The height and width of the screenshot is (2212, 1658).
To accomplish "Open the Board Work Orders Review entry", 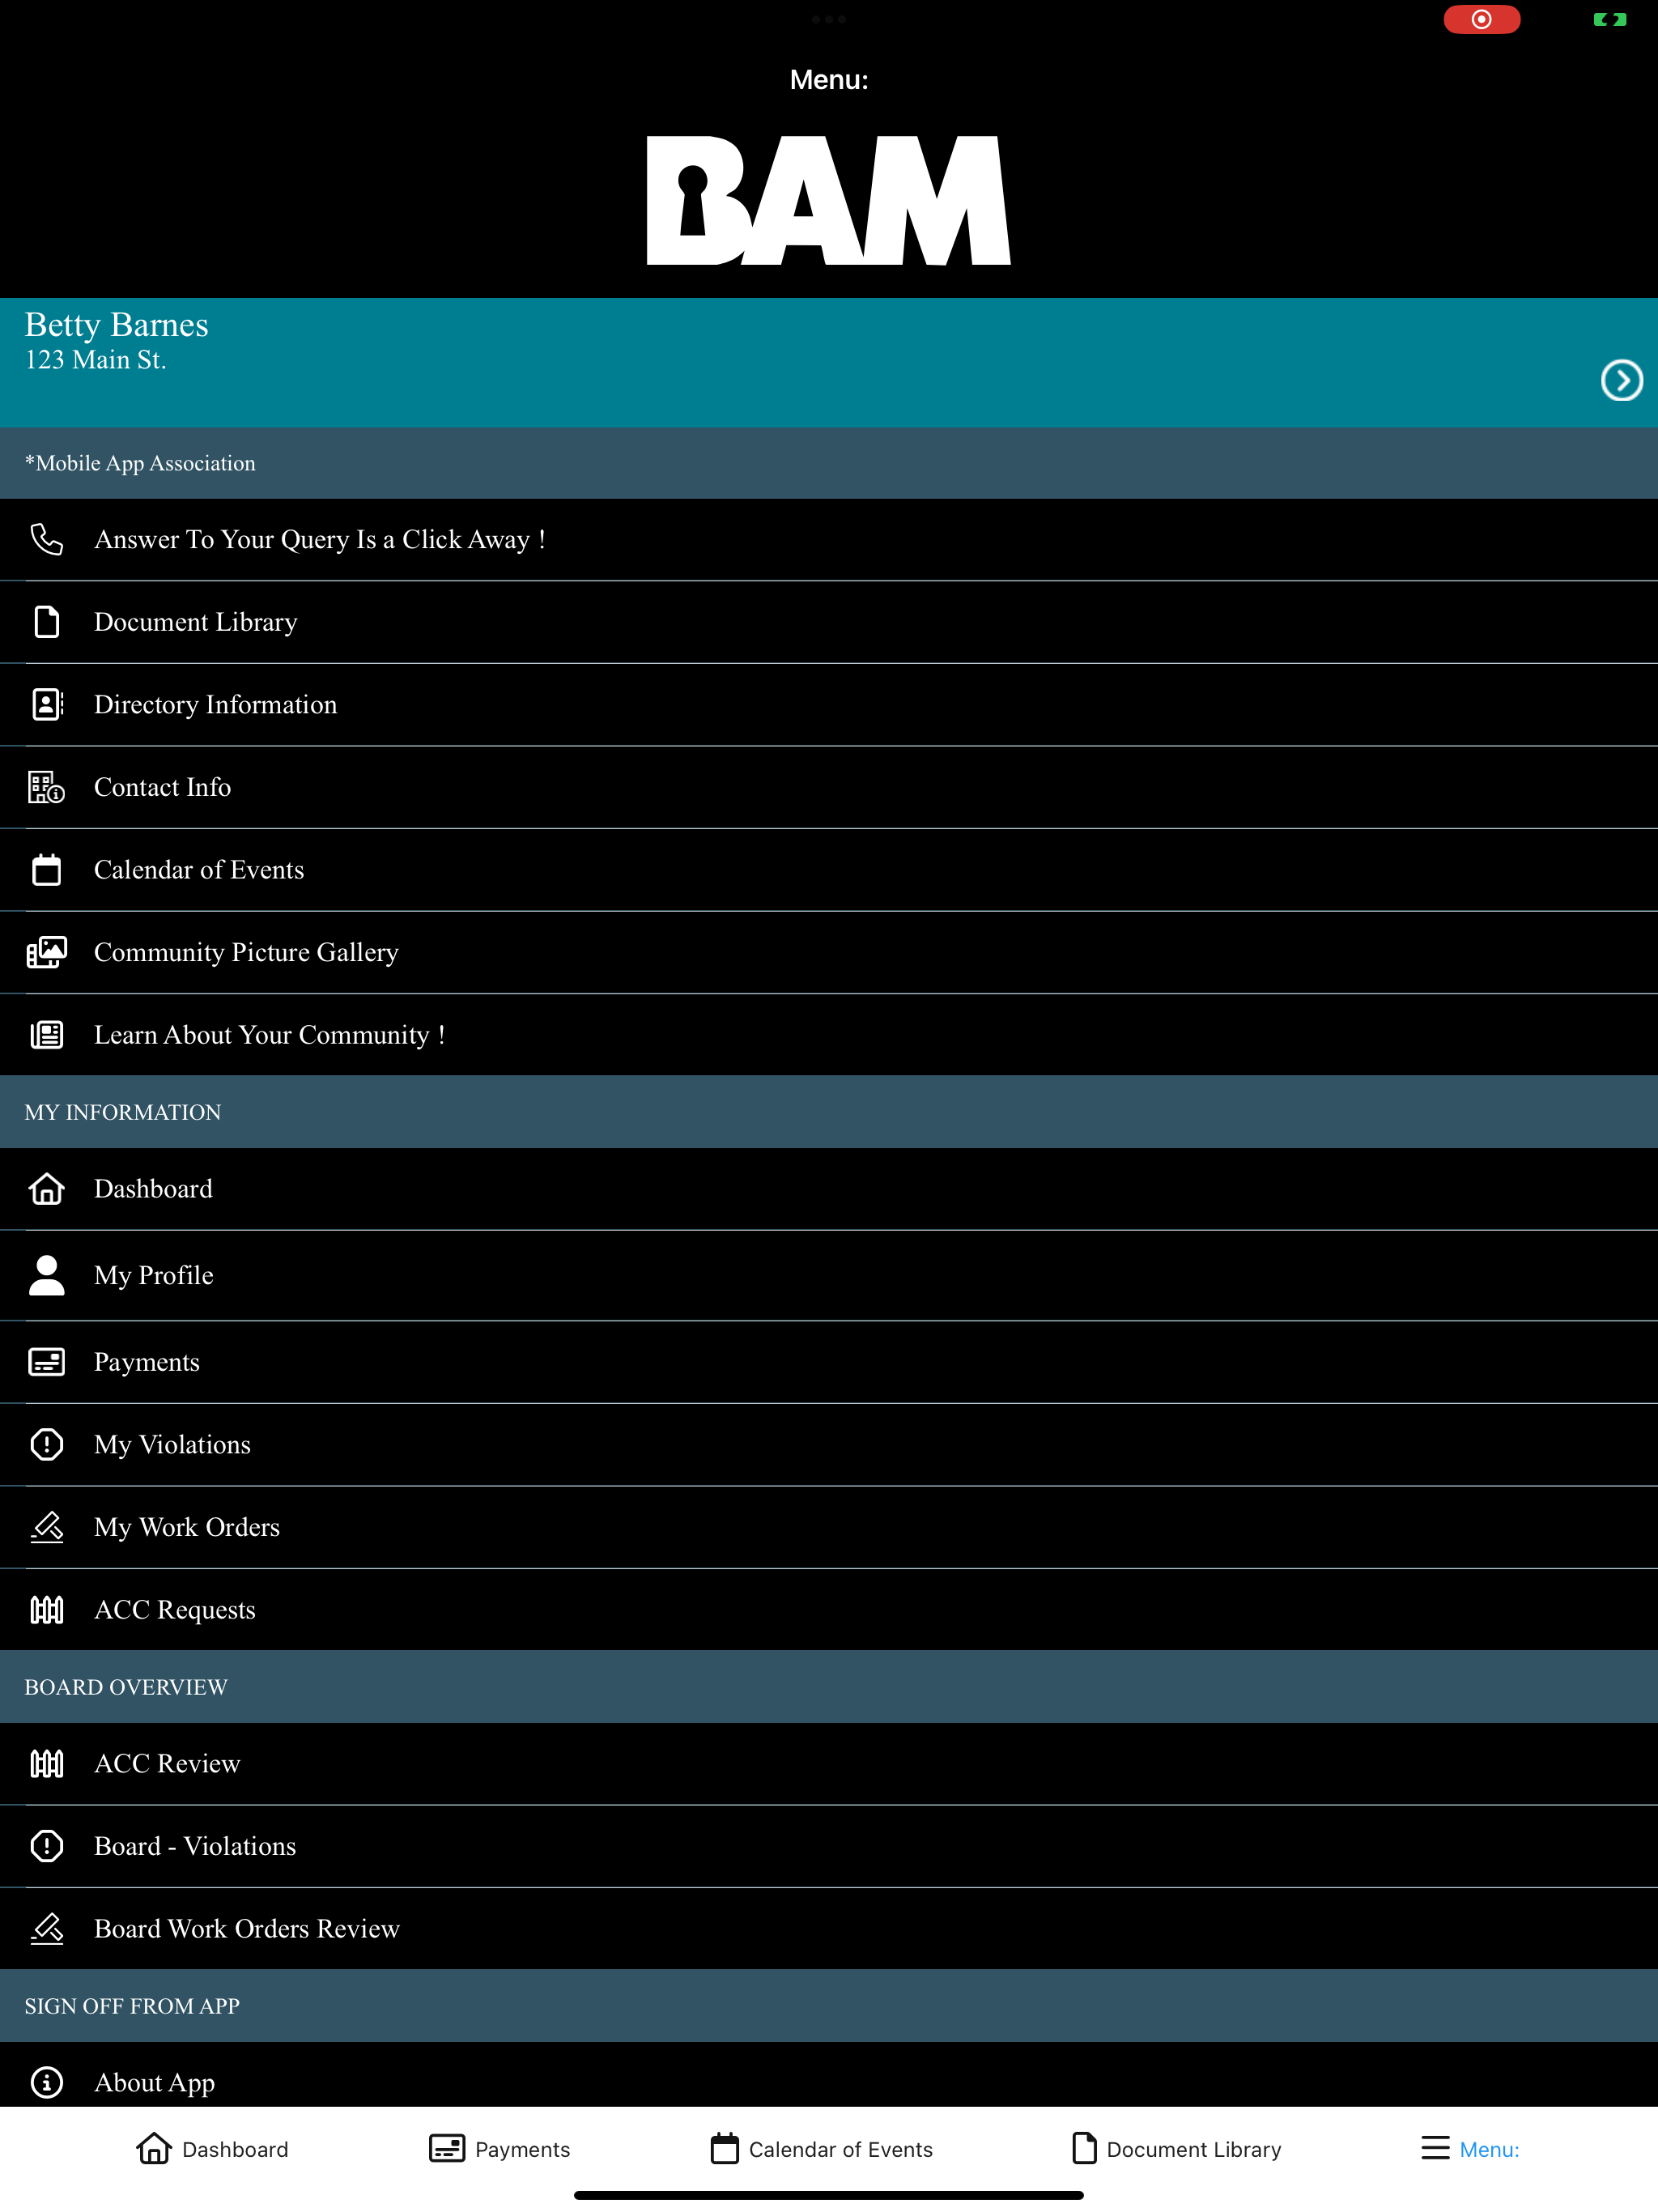I will [x=829, y=1929].
